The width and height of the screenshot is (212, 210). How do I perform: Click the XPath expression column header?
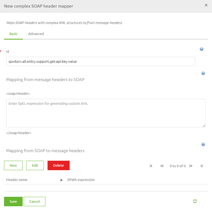[x=81, y=179]
